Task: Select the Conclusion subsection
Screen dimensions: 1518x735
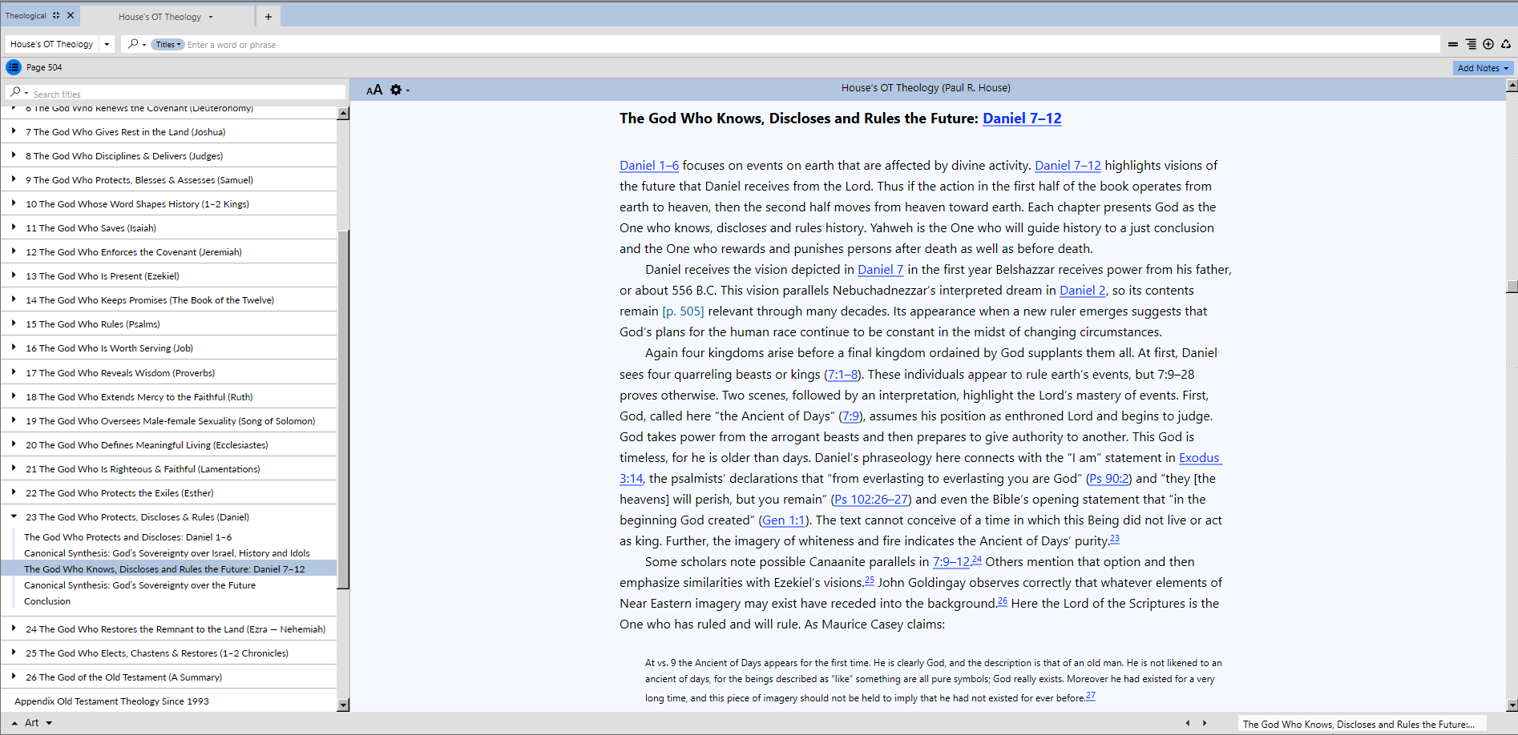Action: click(47, 601)
